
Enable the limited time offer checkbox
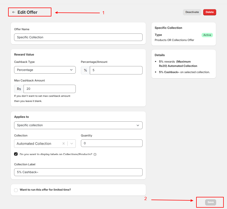[x=16, y=190]
